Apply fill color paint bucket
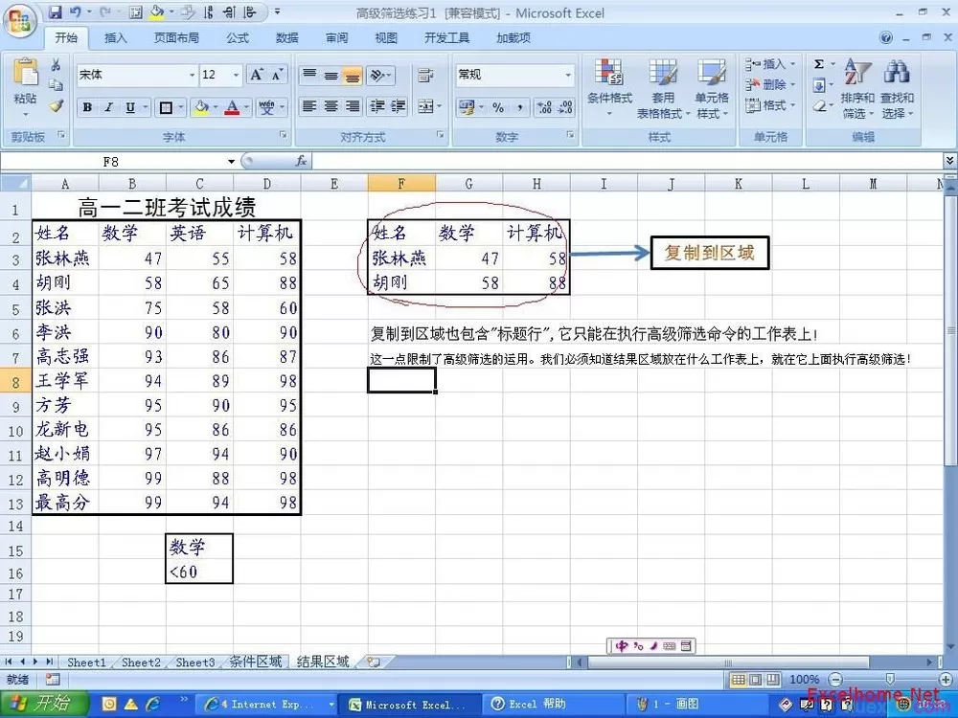The width and height of the screenshot is (958, 718). click(x=200, y=108)
